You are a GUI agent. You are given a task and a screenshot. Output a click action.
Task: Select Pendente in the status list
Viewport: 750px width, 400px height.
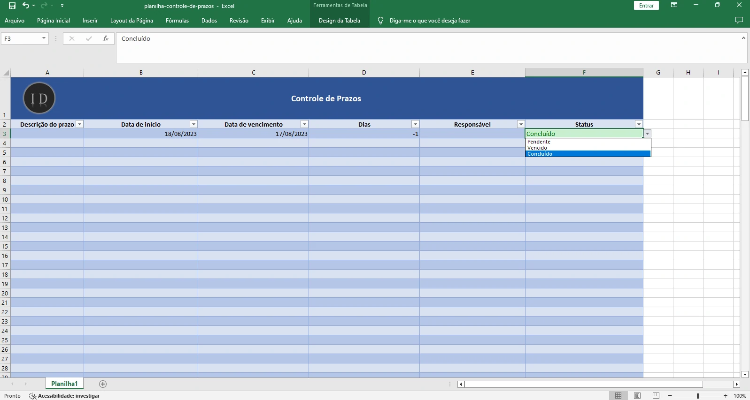click(x=539, y=142)
